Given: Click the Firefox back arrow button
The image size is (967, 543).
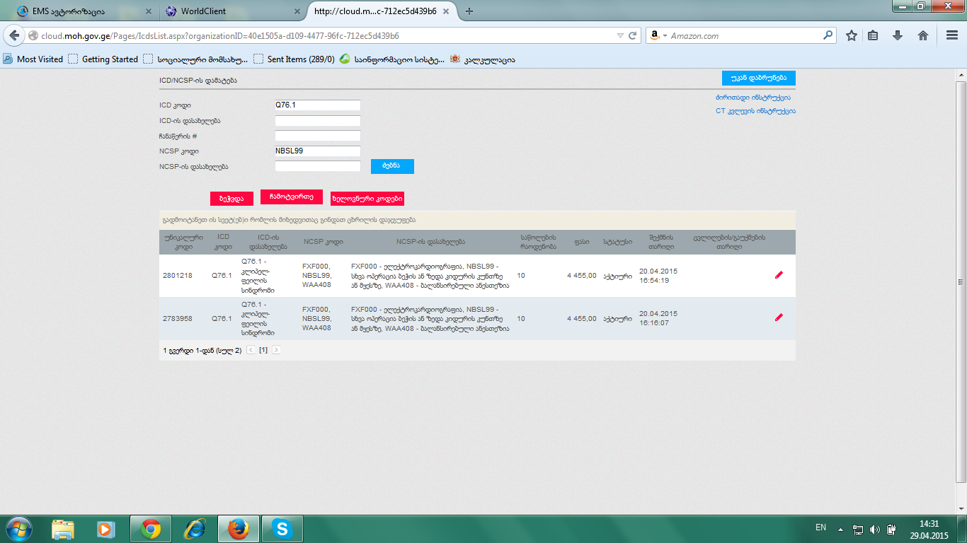Looking at the screenshot, I should point(14,35).
